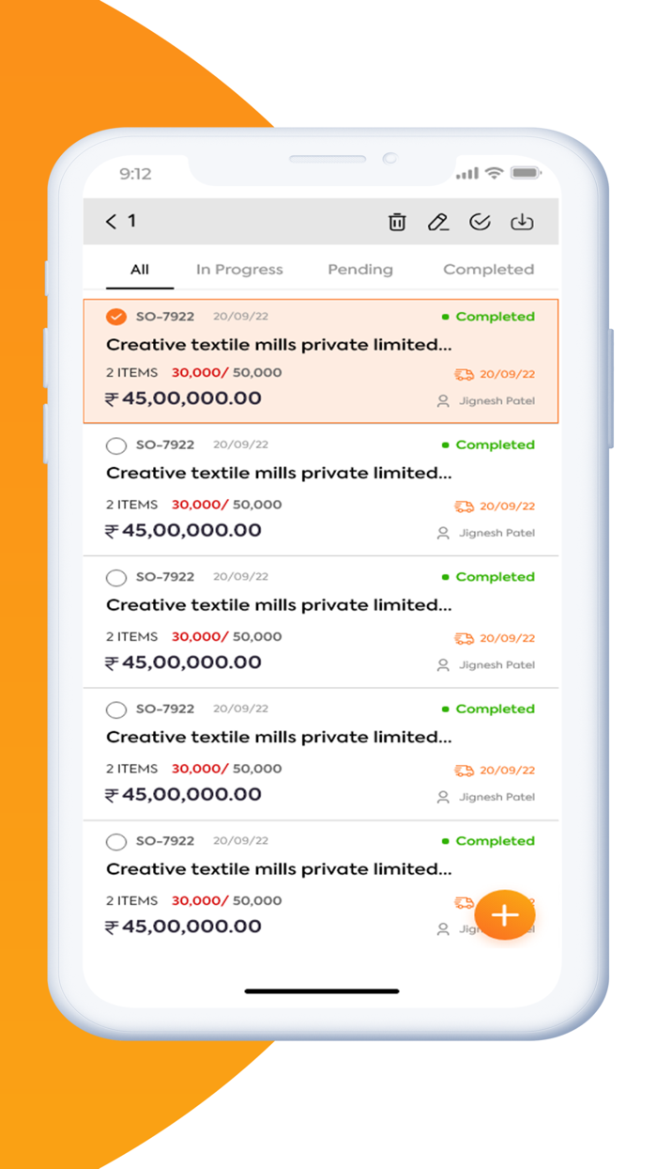Switch to the Pending tab

click(x=360, y=270)
